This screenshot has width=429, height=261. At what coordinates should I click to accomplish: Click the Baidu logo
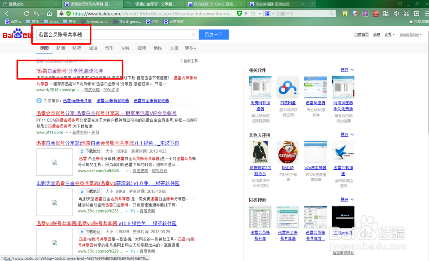pos(18,34)
